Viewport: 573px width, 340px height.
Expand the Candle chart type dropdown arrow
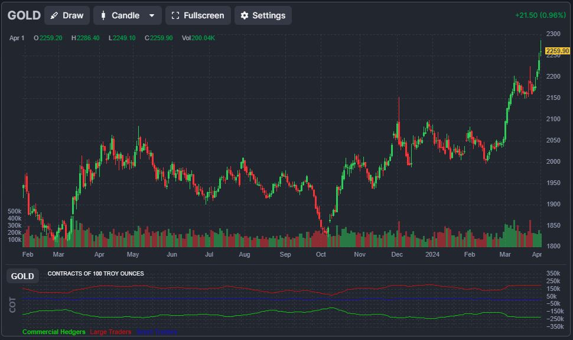tap(152, 15)
